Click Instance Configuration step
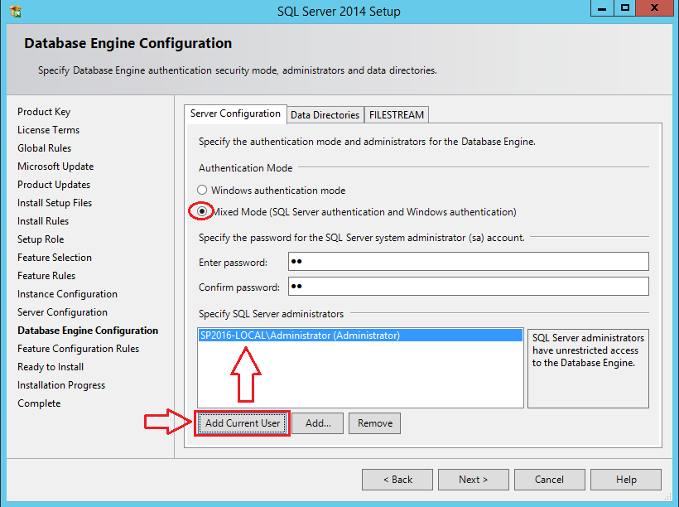679x507 pixels. click(67, 294)
